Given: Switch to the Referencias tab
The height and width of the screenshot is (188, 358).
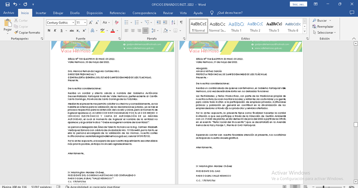Looking at the screenshot, I should (118, 13).
